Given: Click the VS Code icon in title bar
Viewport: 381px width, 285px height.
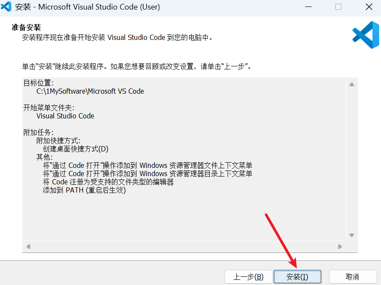Looking at the screenshot, I should pos(7,7).
